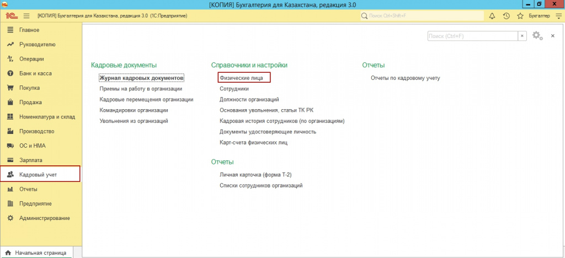Open notifications bell icon
Viewport: 565px width, 258px height.
[492, 16]
